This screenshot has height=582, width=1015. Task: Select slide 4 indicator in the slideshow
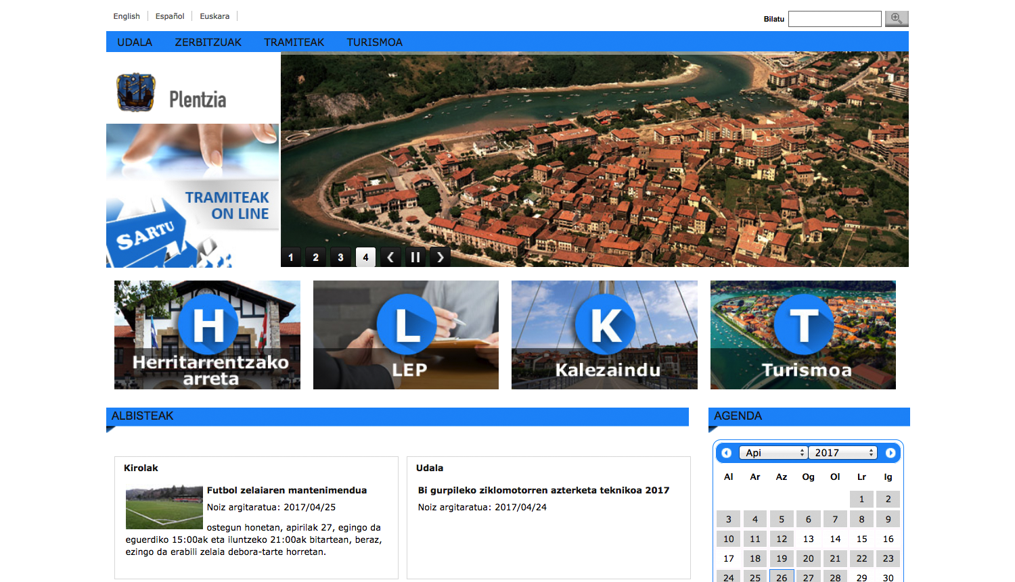point(365,257)
